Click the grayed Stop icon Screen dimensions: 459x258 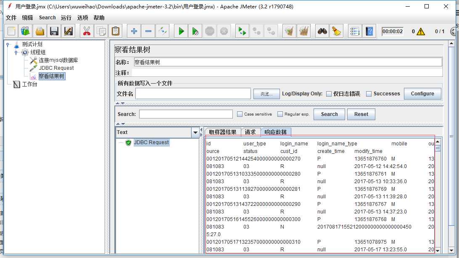click(210, 31)
